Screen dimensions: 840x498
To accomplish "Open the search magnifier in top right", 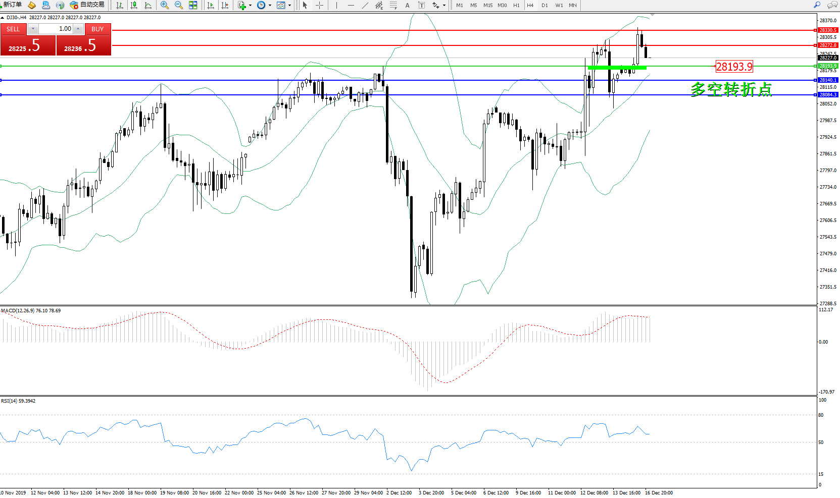I will tap(817, 5).
